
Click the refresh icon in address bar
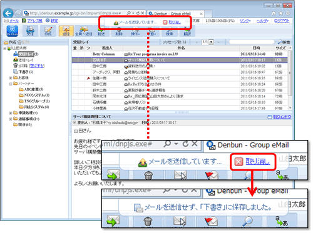(x=138, y=13)
